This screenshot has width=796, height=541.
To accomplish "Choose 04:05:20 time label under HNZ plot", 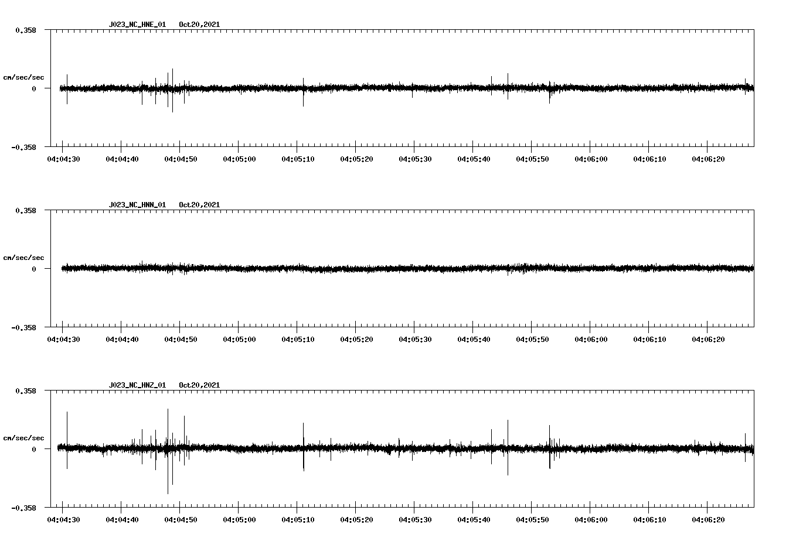I will (x=356, y=520).
